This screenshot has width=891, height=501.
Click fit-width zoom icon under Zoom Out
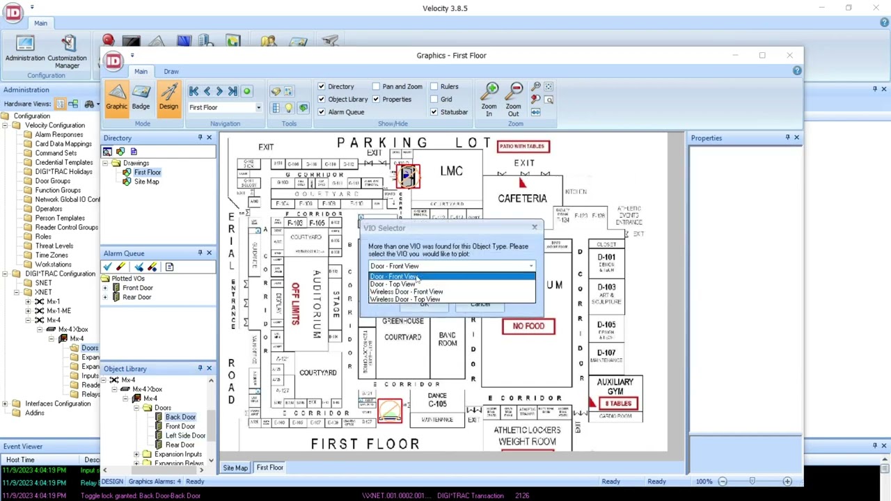click(x=535, y=111)
